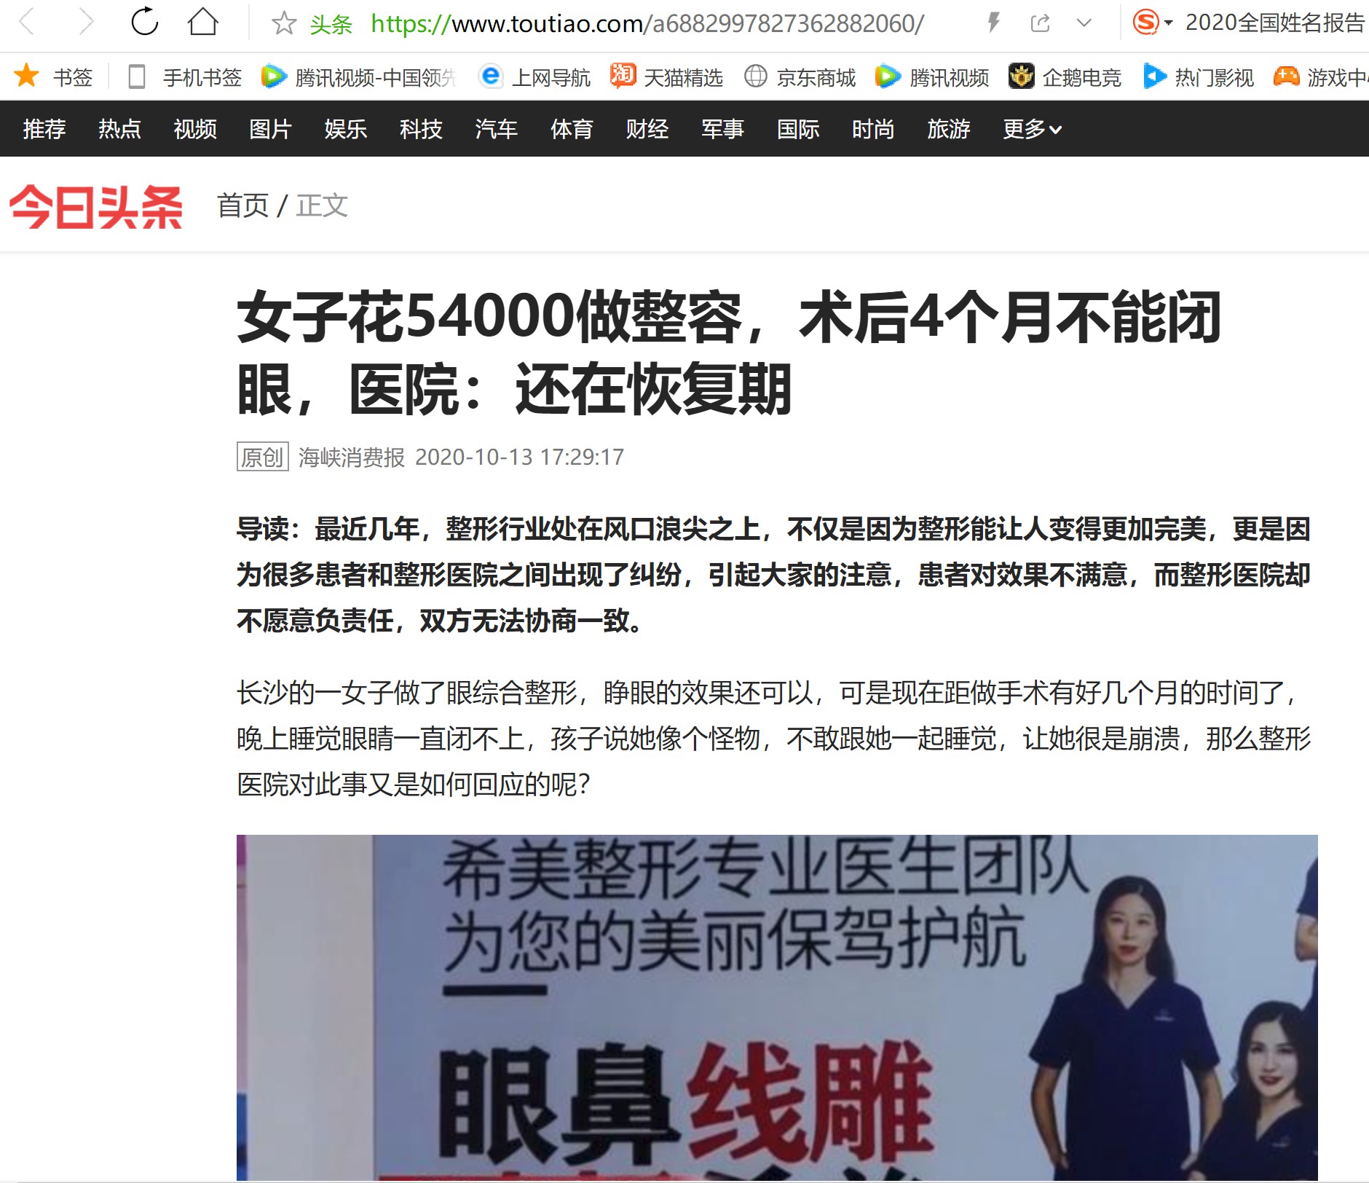The image size is (1369, 1183).
Task: Select the 热点 navigation tab
Action: 119,129
